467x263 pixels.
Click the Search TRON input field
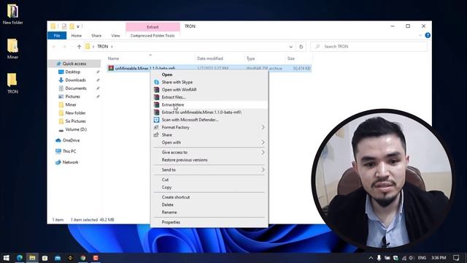[x=368, y=47]
